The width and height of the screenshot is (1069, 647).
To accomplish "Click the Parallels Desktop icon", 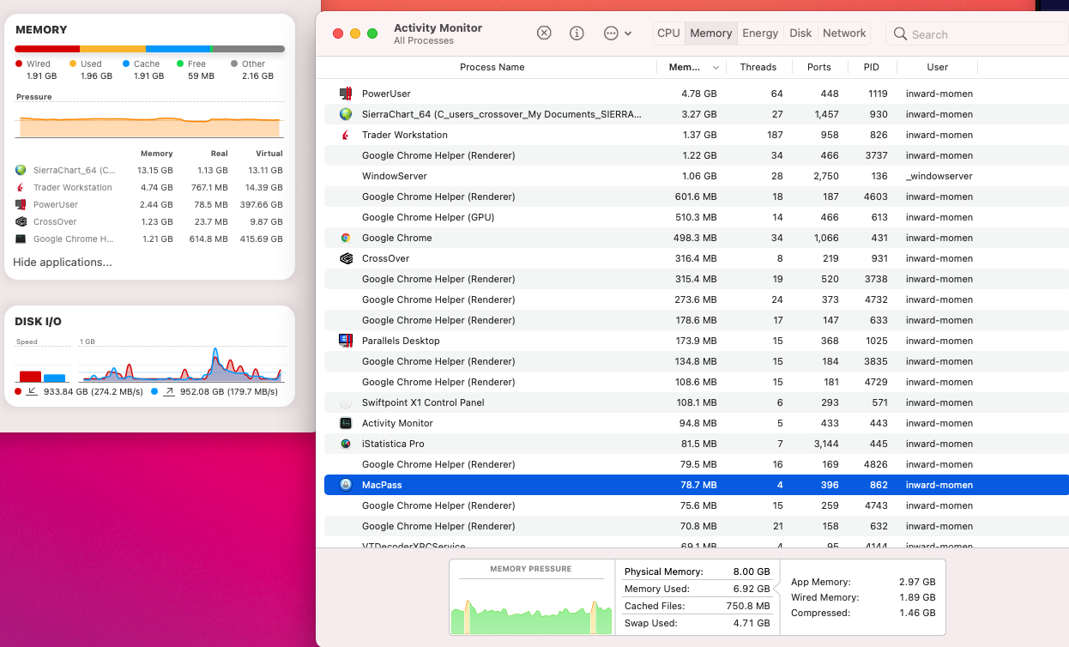I will [346, 341].
